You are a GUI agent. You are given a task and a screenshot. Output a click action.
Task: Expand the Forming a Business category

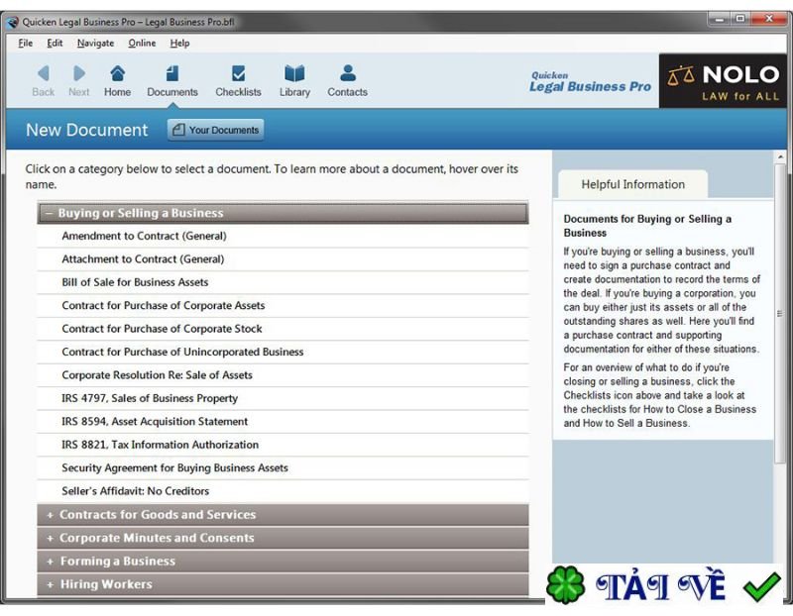pos(283,561)
